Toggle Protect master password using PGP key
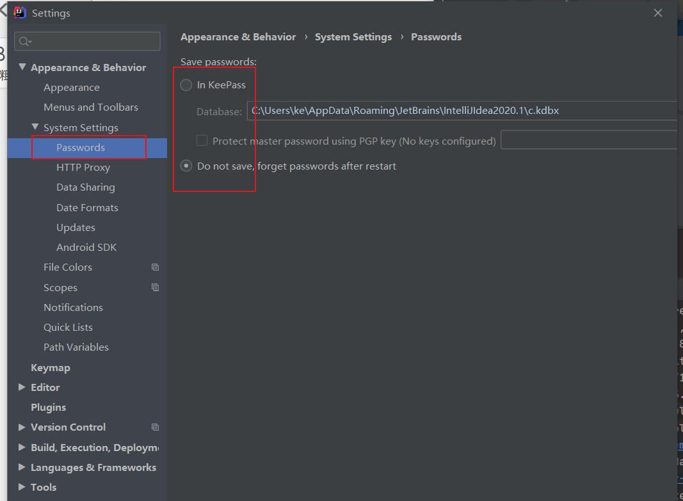 [202, 141]
